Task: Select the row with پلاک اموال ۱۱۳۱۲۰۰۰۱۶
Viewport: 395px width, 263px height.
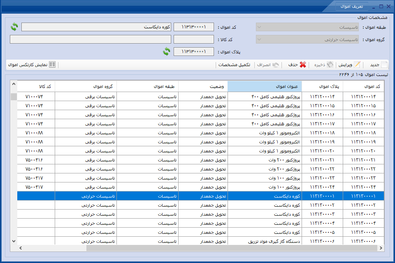Action: pos(200,115)
